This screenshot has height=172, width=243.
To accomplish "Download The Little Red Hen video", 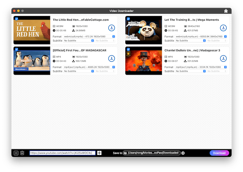I will tap(111, 28).
